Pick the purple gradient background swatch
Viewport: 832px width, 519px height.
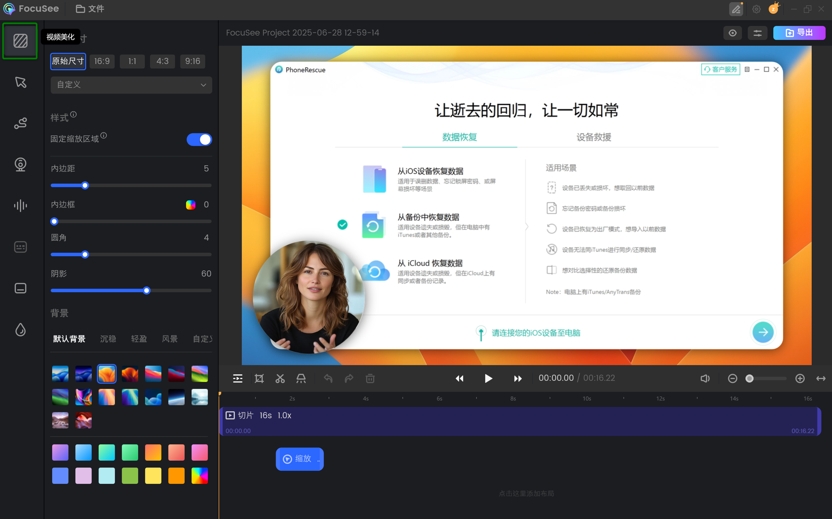point(60,452)
